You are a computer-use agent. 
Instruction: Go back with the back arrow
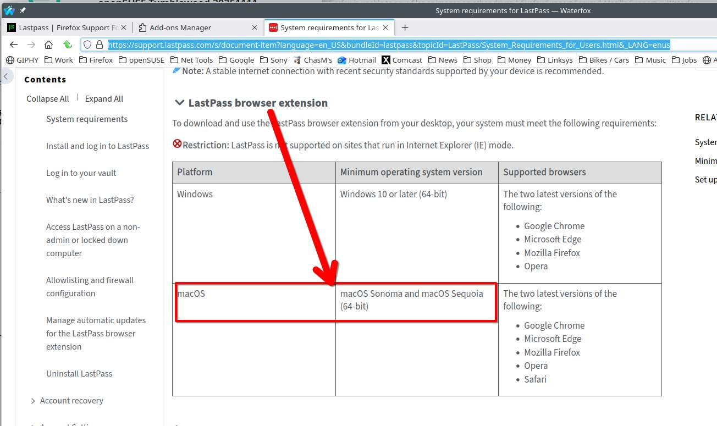[x=14, y=45]
